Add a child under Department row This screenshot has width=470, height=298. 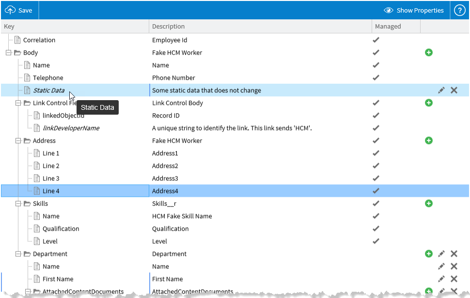pos(428,254)
